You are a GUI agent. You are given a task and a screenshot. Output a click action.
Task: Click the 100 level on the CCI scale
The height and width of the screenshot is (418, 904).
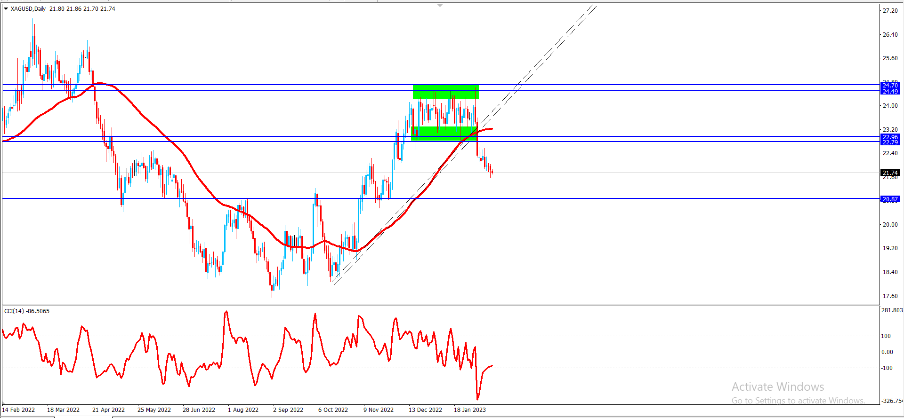(886, 336)
